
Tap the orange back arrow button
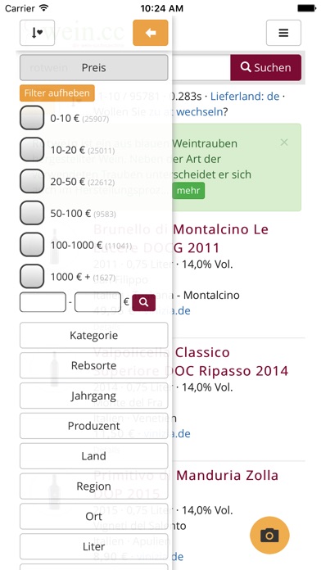coord(150,33)
